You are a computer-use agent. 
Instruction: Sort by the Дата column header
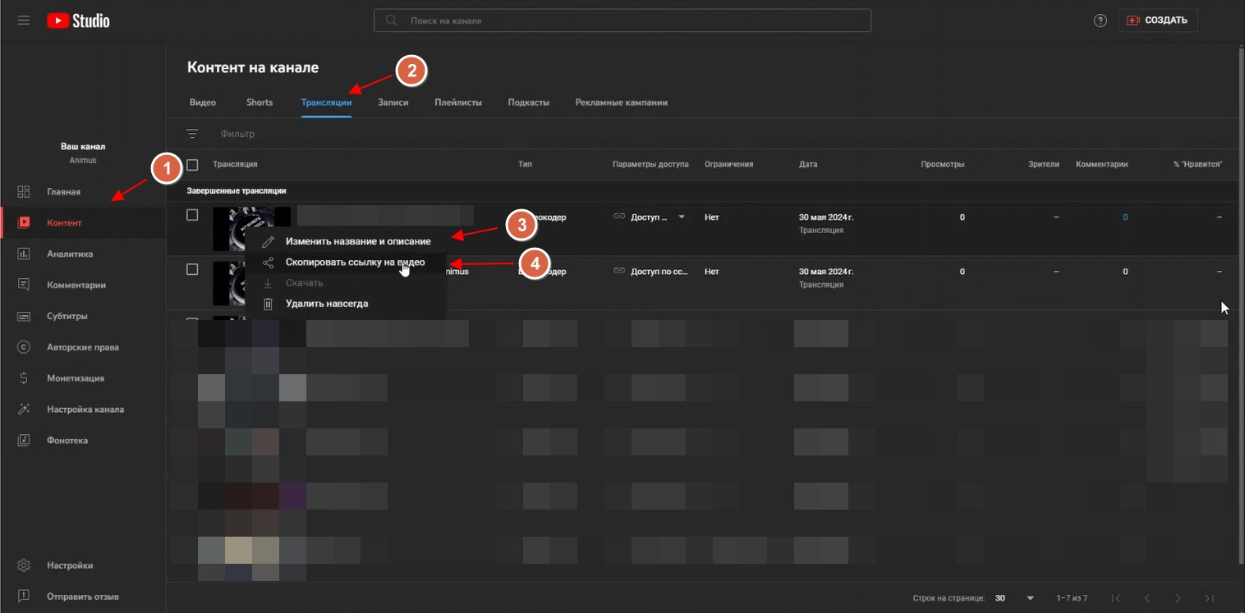click(808, 165)
